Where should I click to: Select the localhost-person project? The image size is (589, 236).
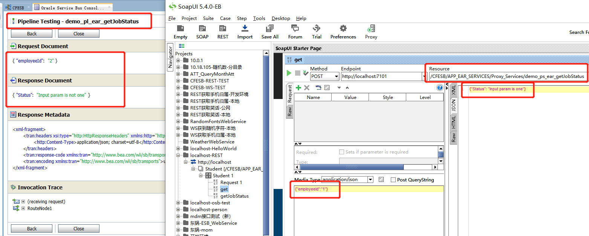tap(208, 210)
